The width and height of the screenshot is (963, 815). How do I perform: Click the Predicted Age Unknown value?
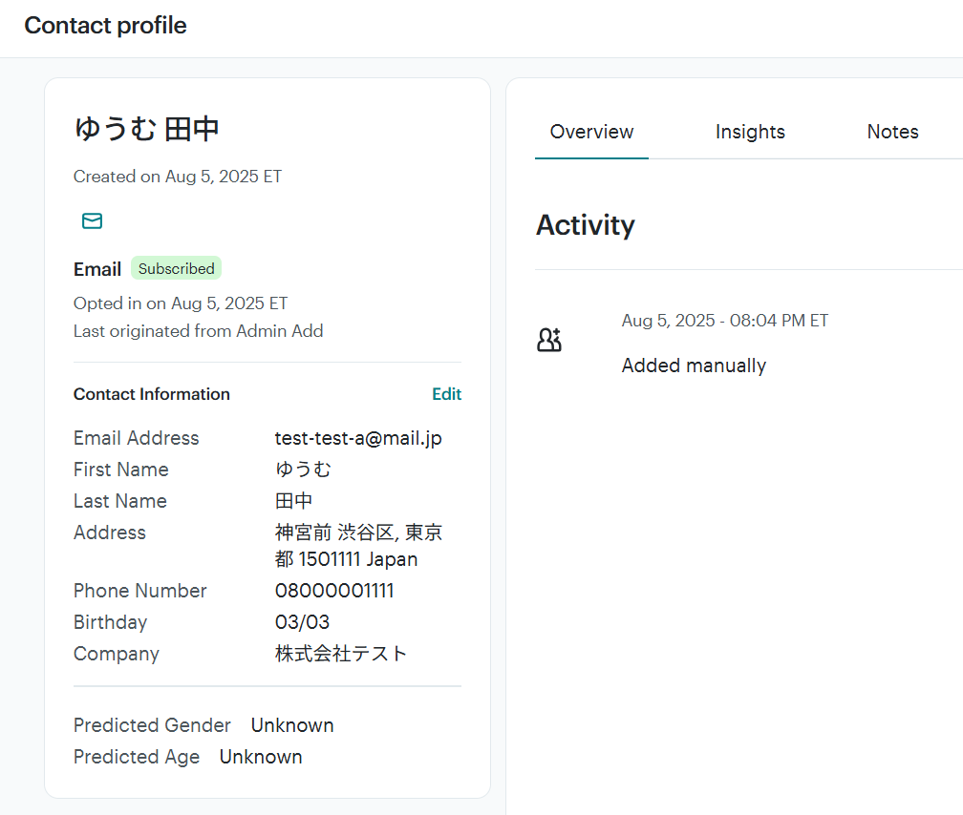(261, 757)
